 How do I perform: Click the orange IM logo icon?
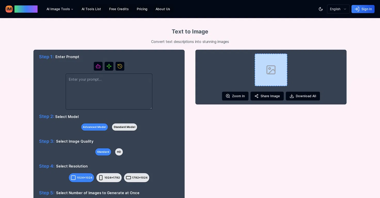click(9, 9)
